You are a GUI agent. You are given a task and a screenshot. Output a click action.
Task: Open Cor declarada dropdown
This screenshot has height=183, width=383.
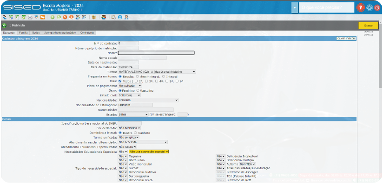129,128
